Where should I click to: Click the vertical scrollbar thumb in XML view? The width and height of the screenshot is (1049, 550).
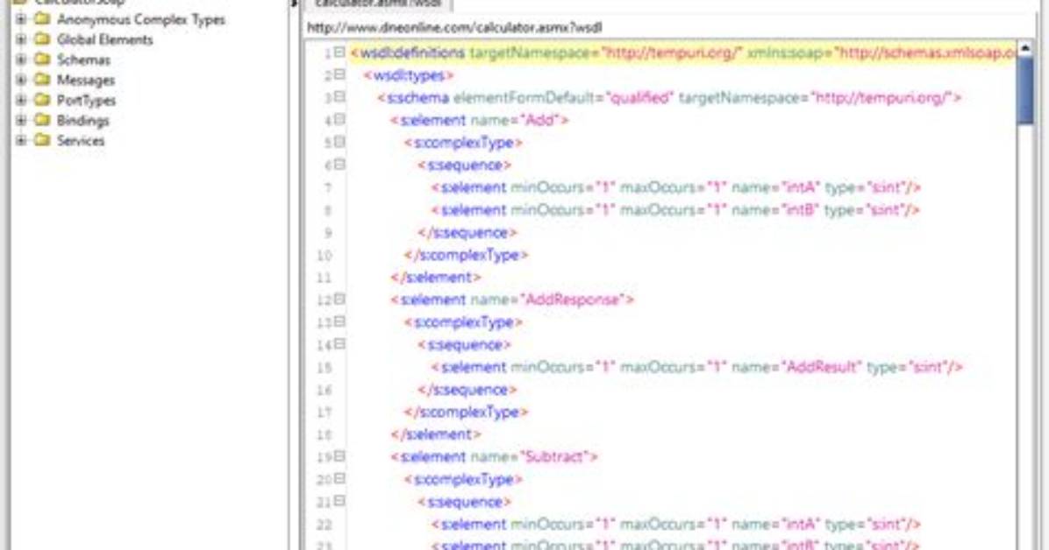(x=1025, y=90)
